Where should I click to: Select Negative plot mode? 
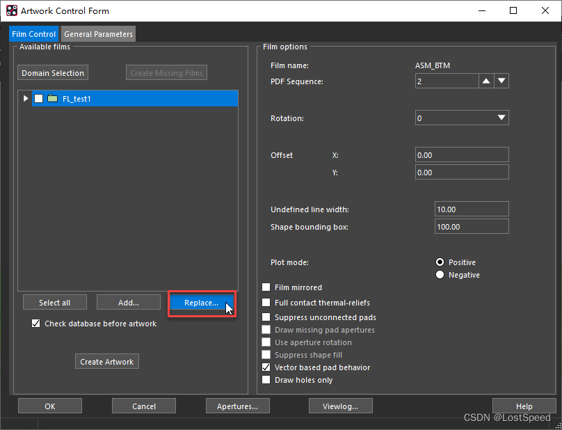click(x=440, y=275)
